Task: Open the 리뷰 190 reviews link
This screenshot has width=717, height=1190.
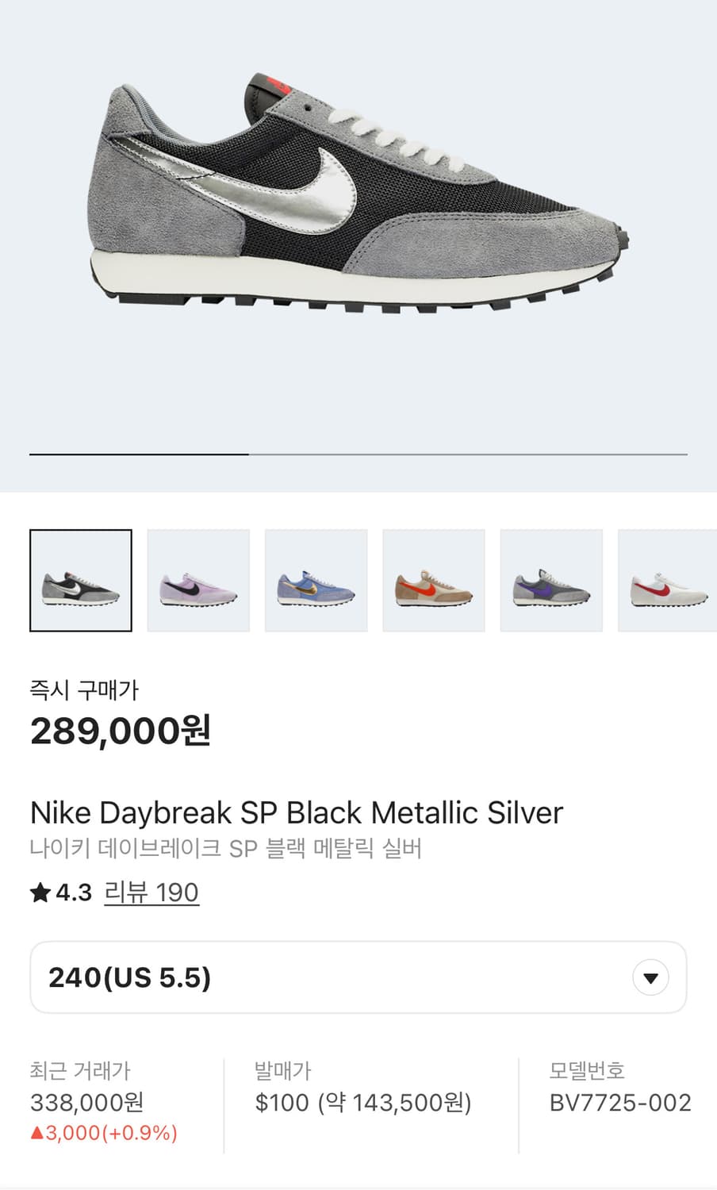Action: [151, 892]
